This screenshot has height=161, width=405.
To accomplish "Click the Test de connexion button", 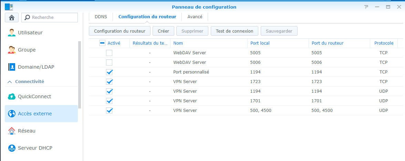I will [235, 31].
